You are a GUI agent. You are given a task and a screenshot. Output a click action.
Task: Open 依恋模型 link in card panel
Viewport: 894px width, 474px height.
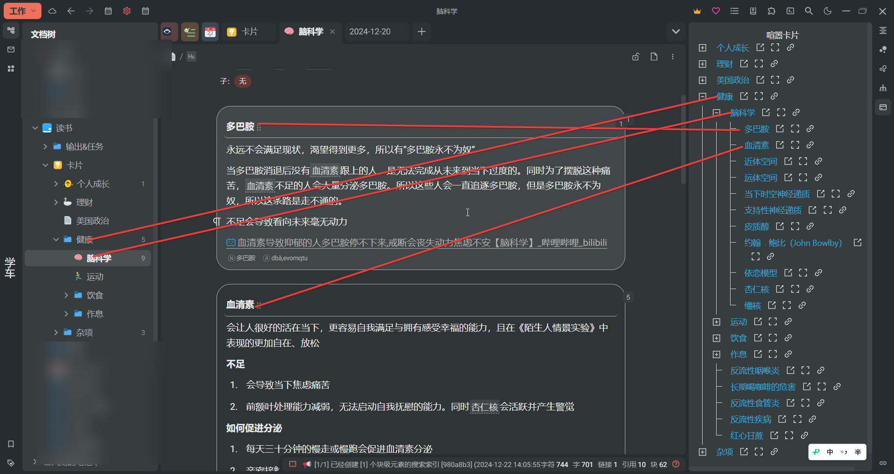click(x=760, y=273)
